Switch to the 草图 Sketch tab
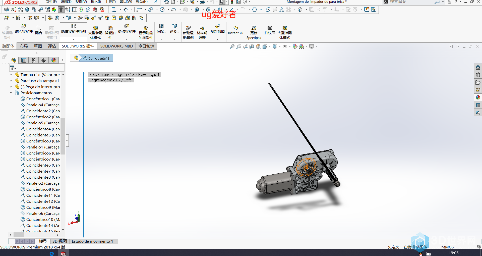Screen dimensions: 482x256 pos(38,46)
